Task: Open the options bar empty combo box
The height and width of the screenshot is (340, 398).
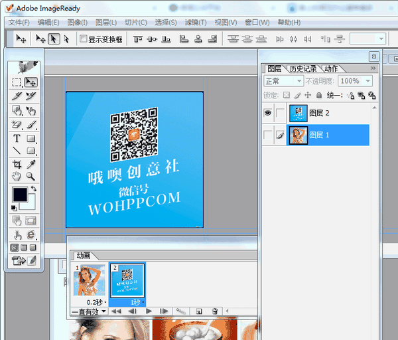Action: [x=367, y=39]
